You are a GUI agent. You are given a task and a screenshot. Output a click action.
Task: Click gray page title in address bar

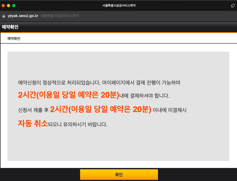(x=59, y=16)
